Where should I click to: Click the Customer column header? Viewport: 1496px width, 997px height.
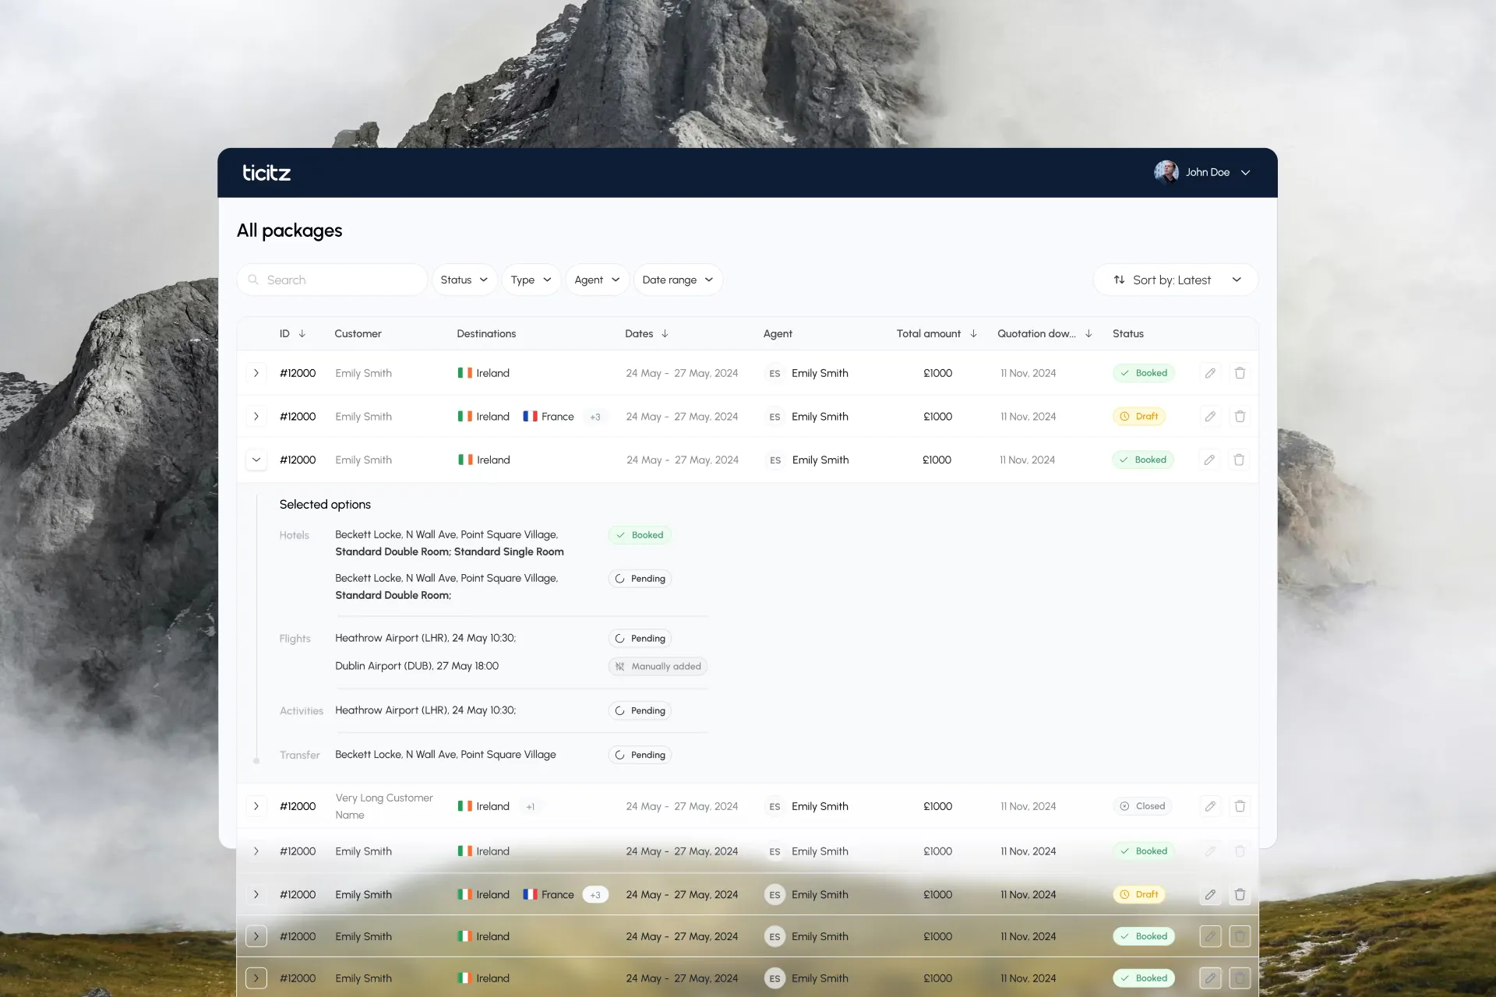358,333
